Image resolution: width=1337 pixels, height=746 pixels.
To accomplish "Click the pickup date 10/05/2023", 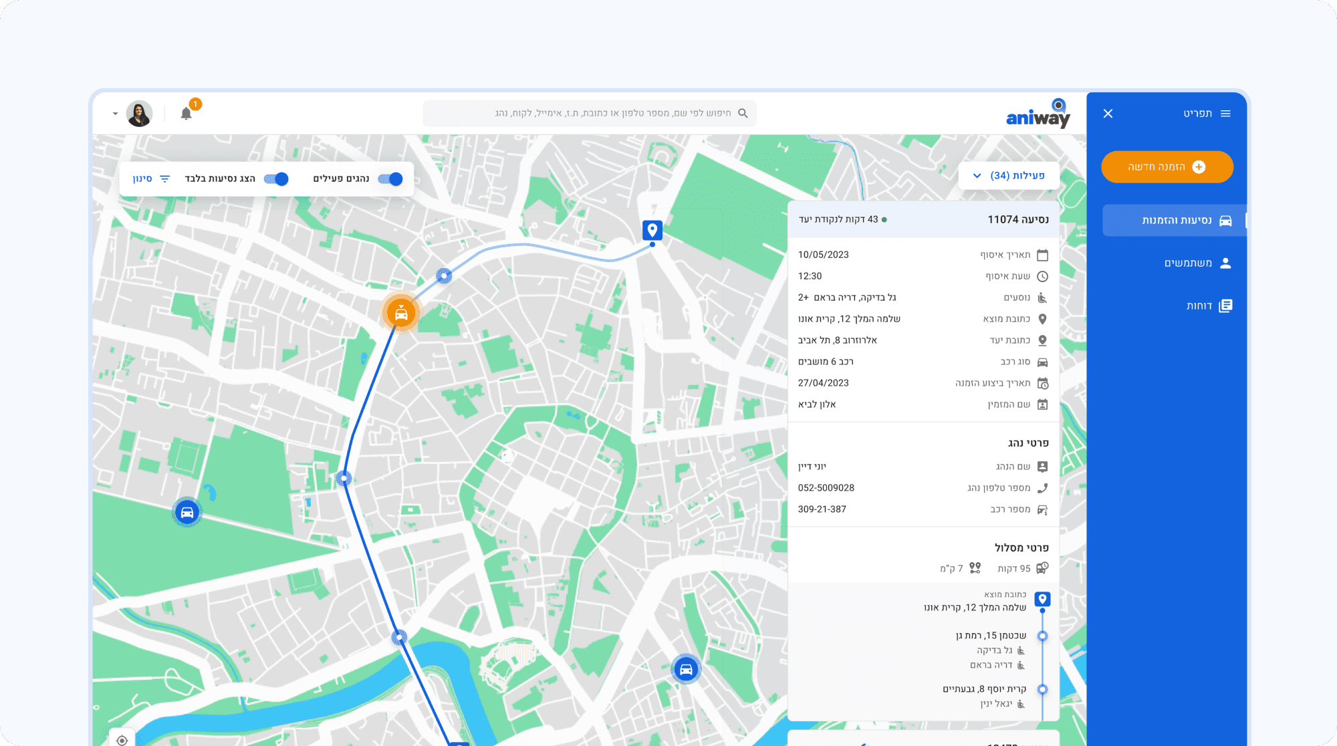I will (x=823, y=255).
